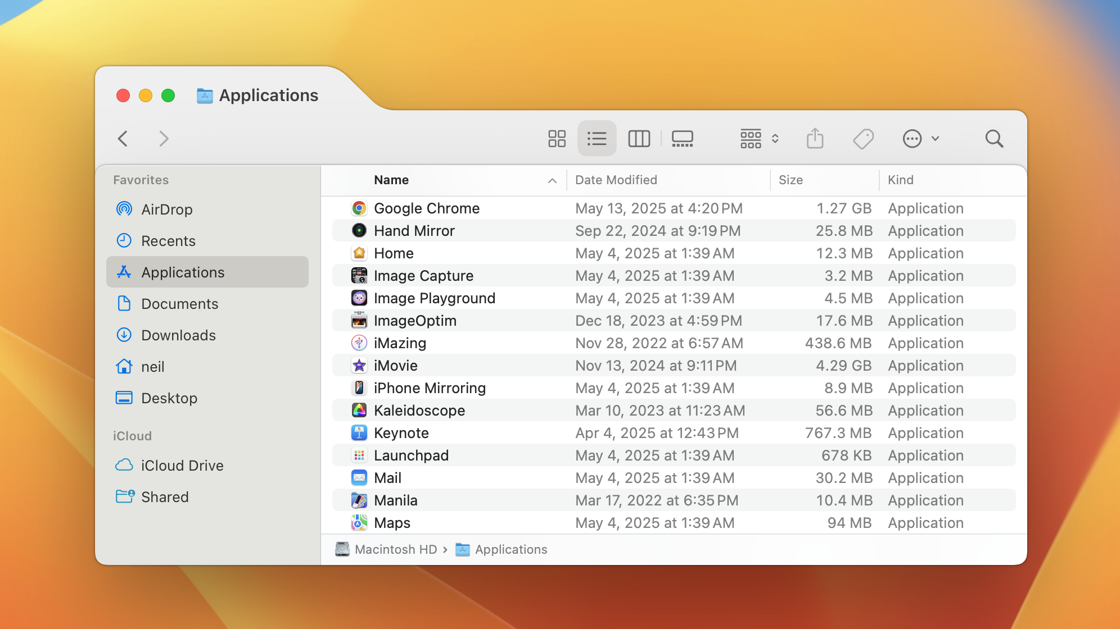Click the Tags toolbar icon
This screenshot has width=1120, height=629.
(863, 139)
